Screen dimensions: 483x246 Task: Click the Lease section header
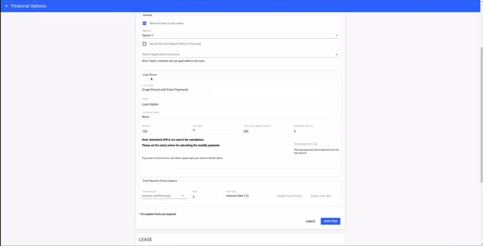coord(146,239)
